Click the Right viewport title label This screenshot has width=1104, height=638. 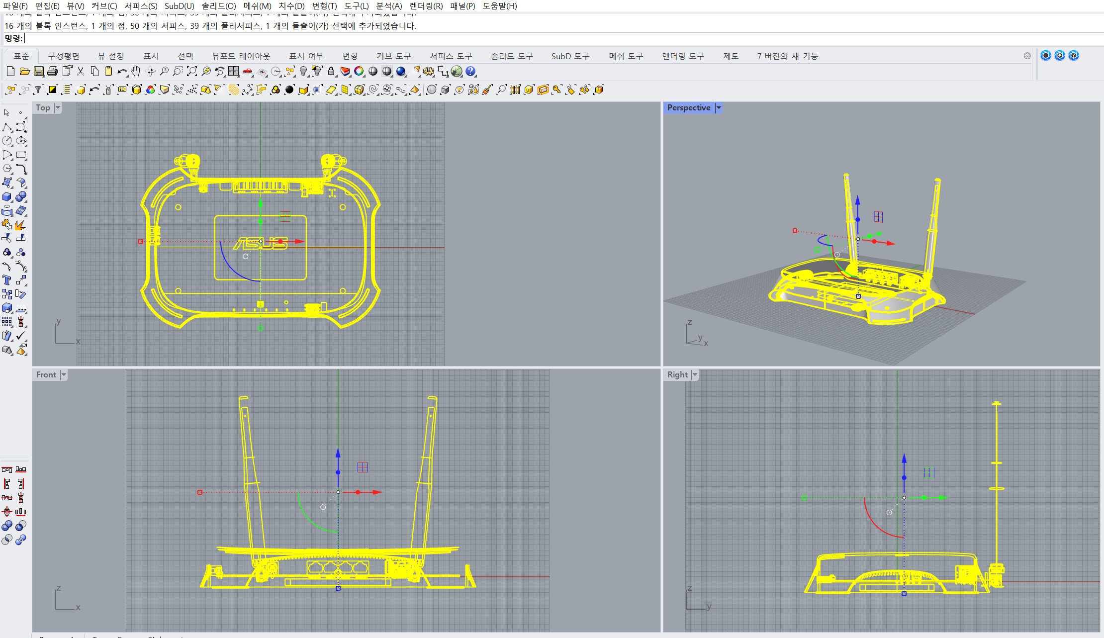pos(677,375)
